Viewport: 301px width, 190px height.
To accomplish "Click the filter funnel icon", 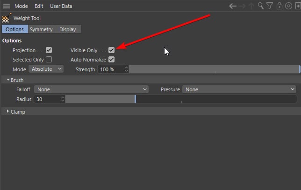I will point(270,6).
